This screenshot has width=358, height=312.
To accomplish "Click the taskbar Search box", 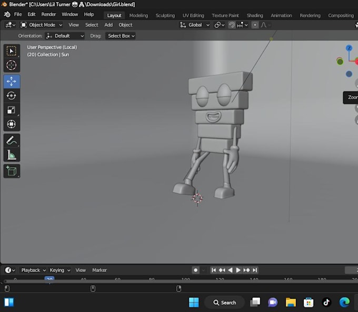I will point(224,303).
